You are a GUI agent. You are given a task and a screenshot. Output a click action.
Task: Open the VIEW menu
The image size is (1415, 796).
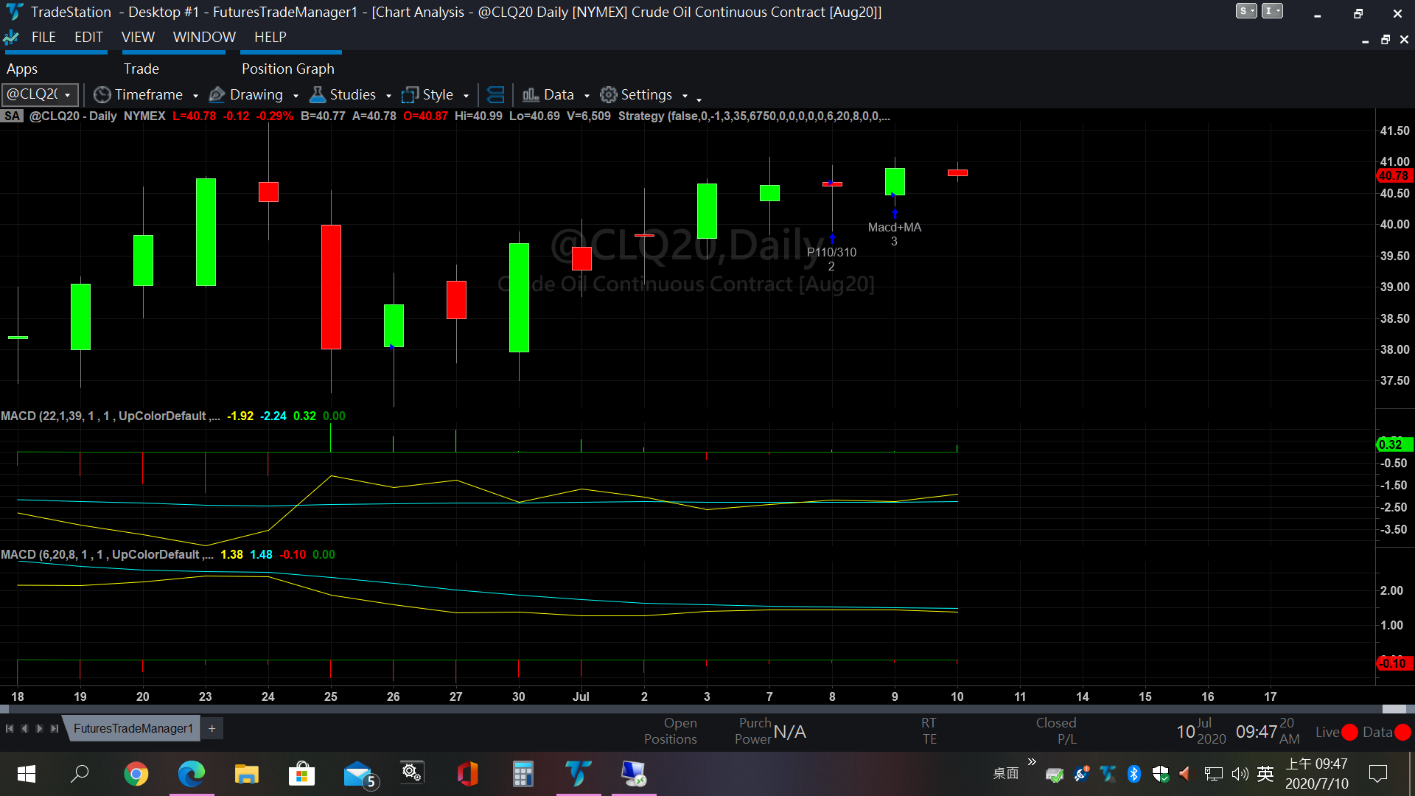[138, 37]
